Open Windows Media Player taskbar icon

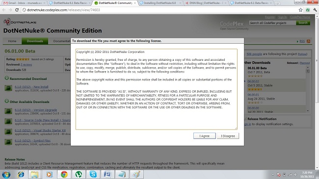coord(49,175)
